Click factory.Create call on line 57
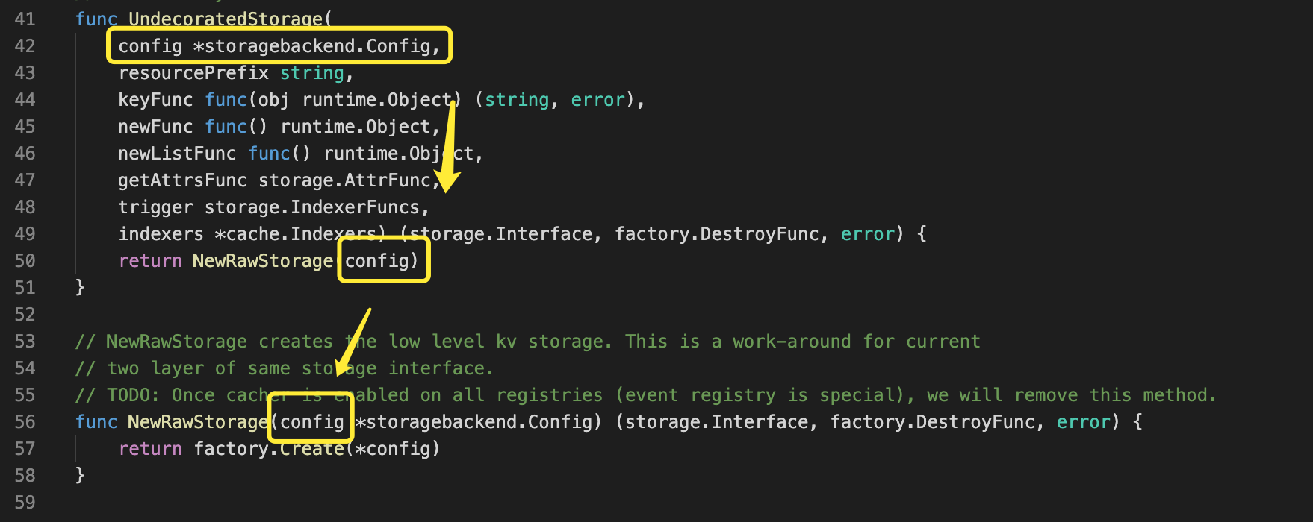This screenshot has height=522, width=1313. [269, 449]
